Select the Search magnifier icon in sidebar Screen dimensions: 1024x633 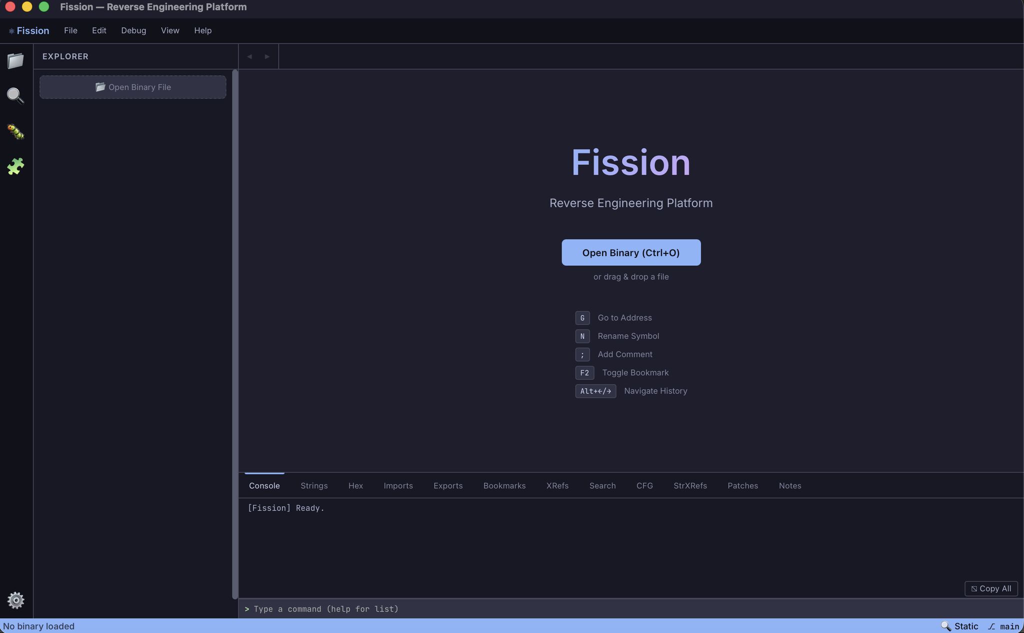point(15,95)
